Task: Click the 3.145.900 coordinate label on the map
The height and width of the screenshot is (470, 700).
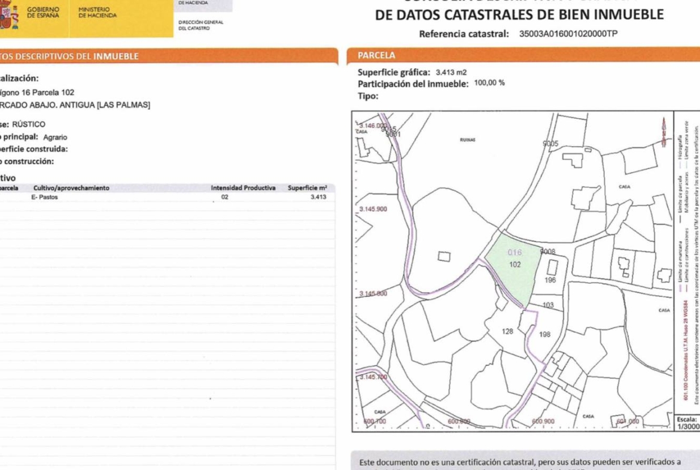Action: point(373,210)
